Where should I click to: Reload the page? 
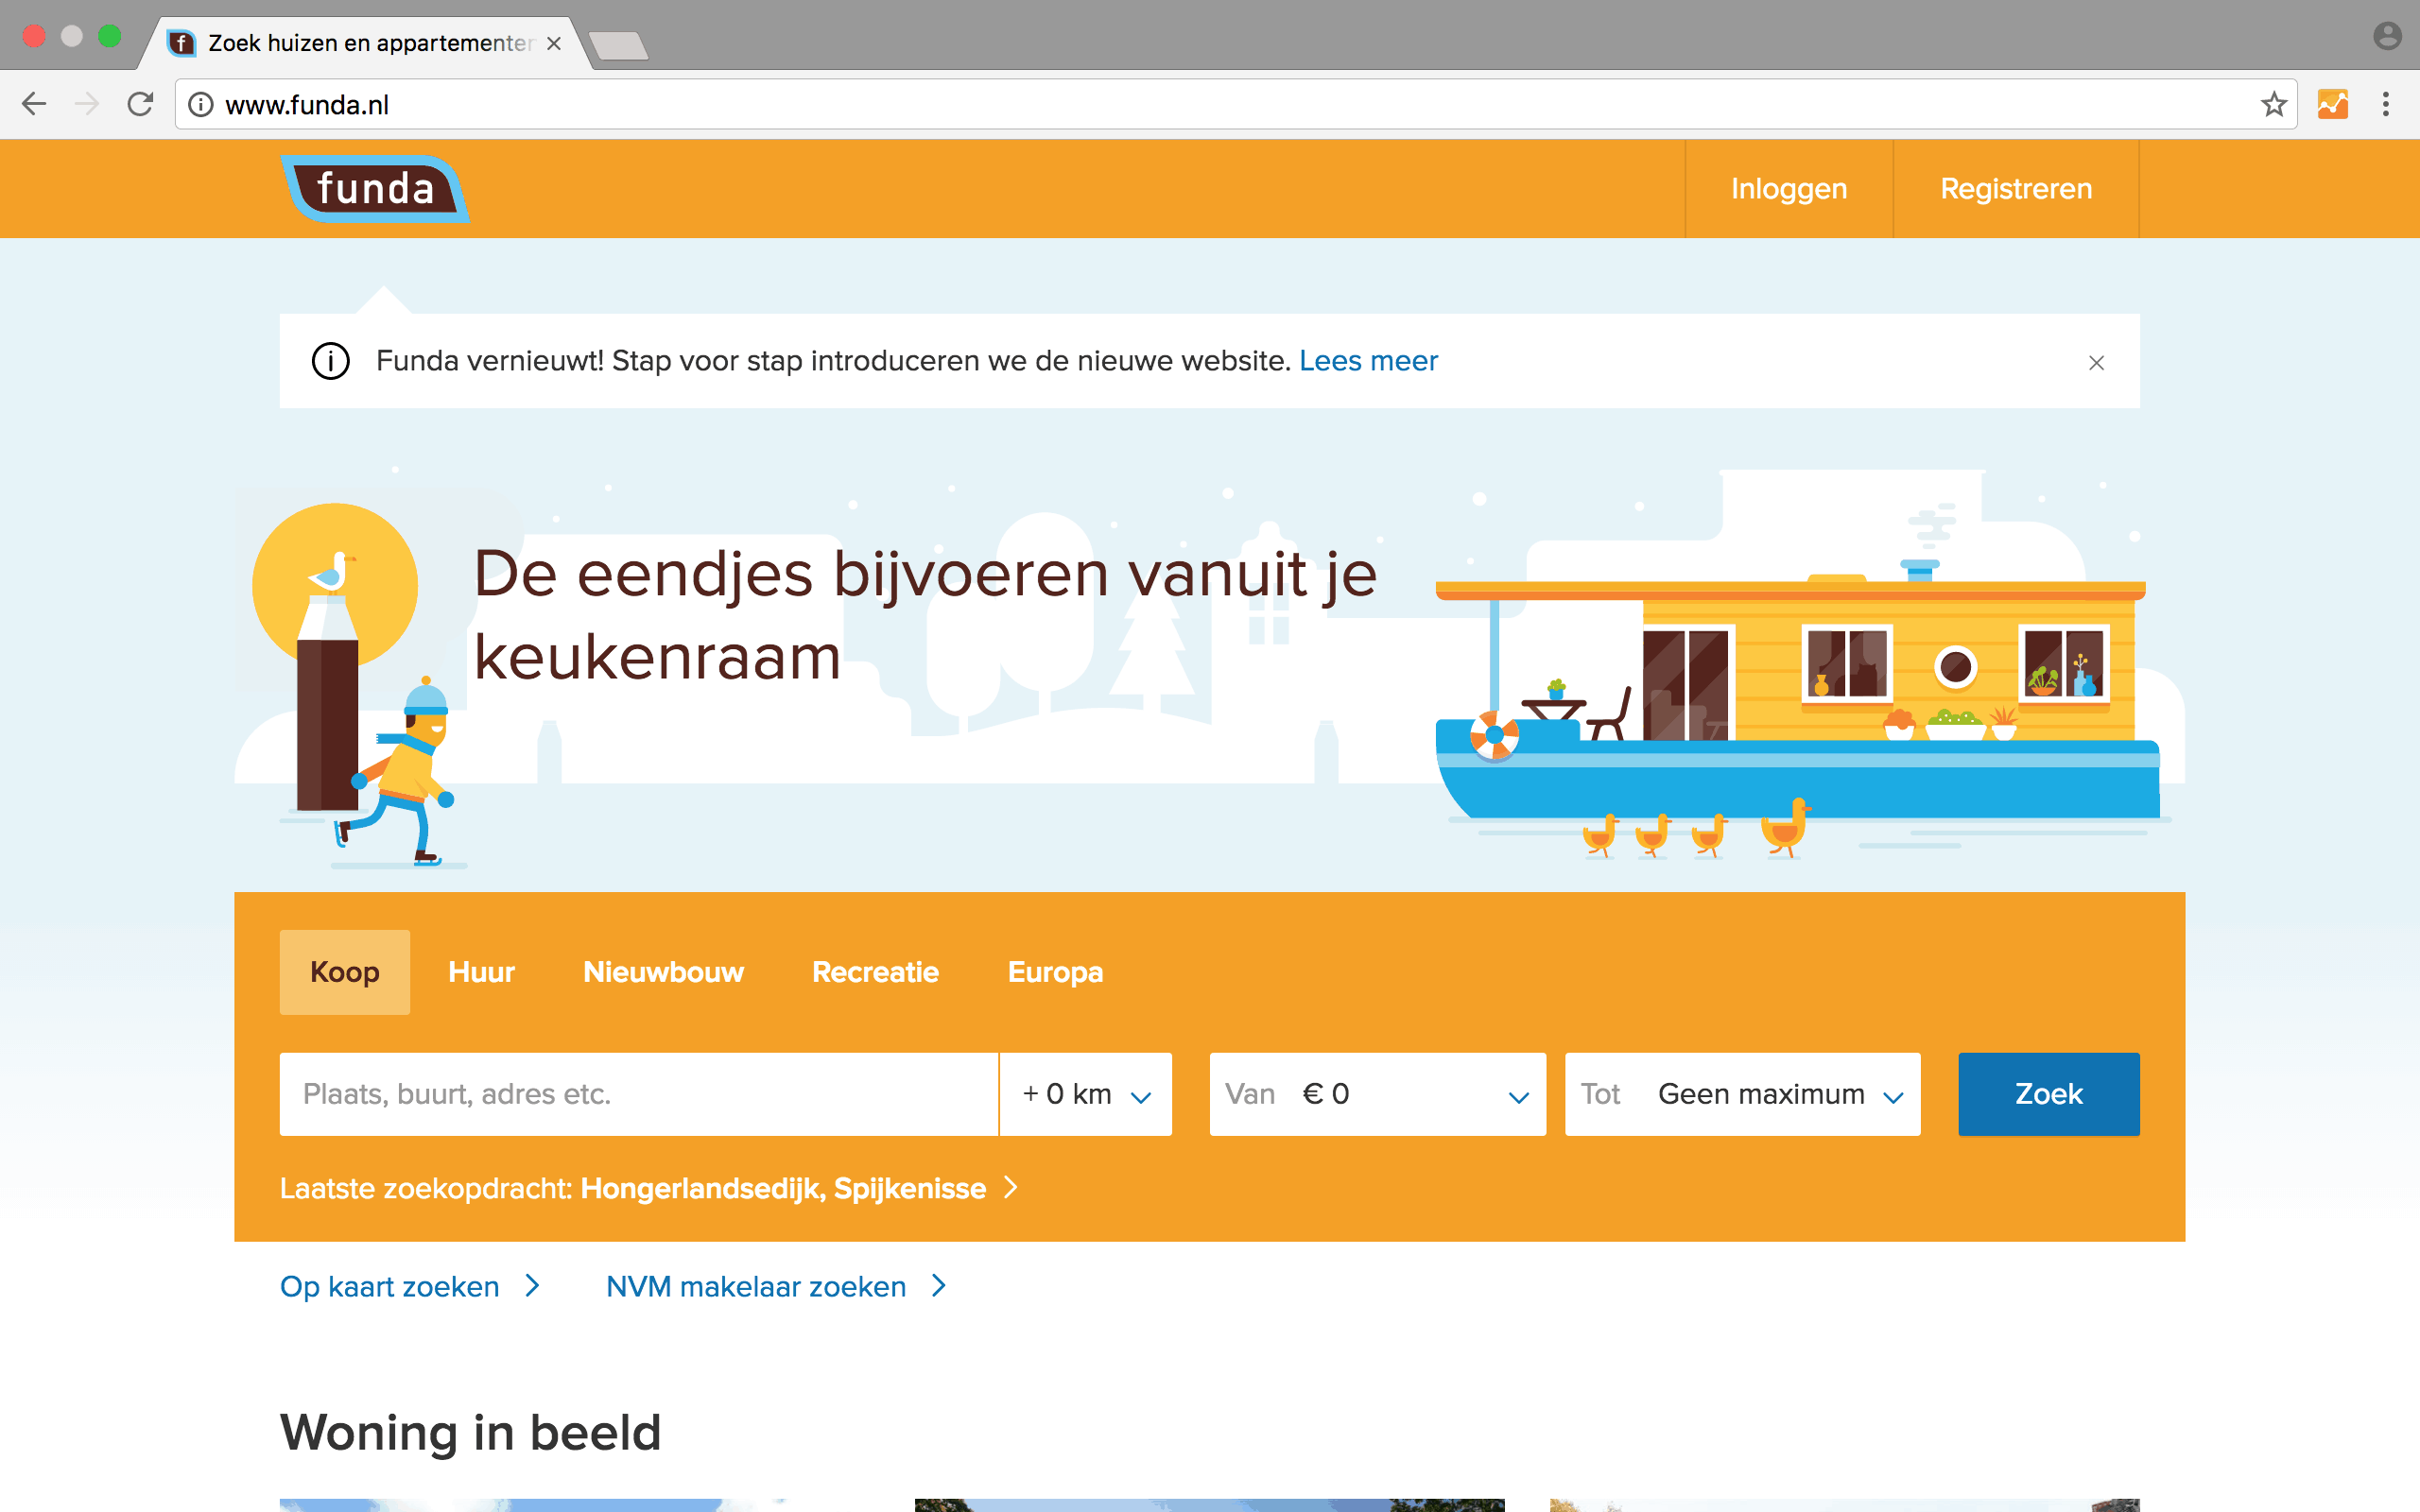140,104
